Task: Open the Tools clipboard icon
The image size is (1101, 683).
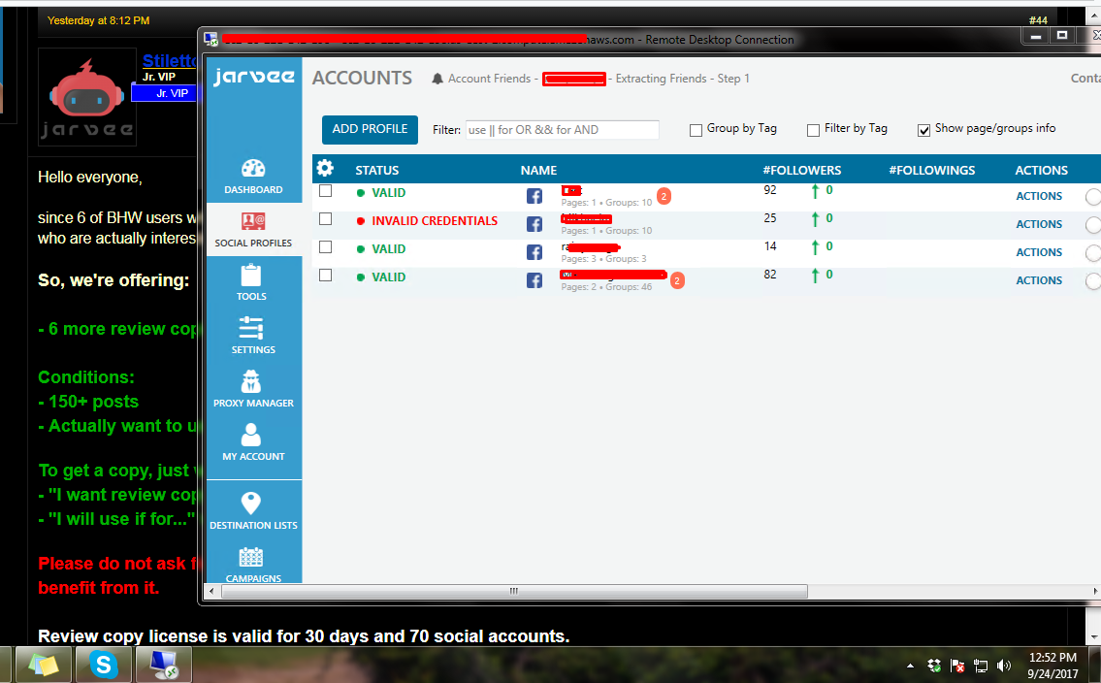Action: pyautogui.click(x=250, y=276)
